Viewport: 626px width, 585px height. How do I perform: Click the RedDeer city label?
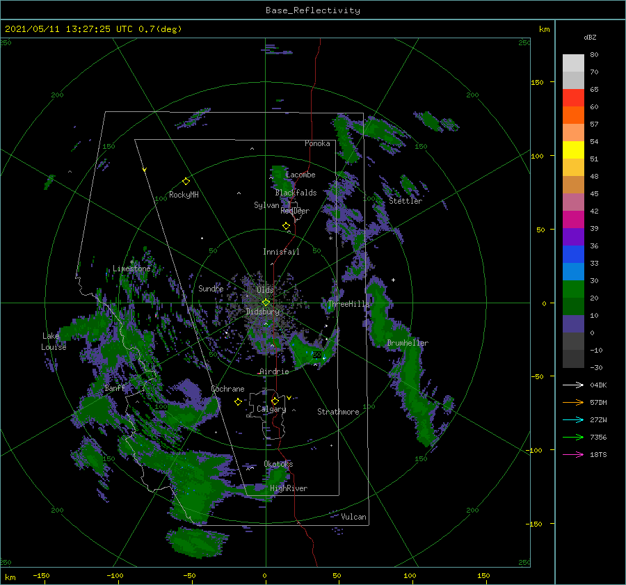[x=295, y=211]
